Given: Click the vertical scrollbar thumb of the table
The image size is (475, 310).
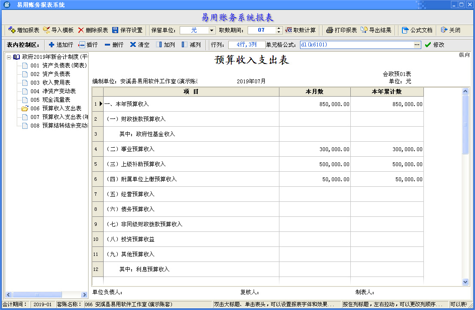Looking at the screenshot, I should point(465,125).
